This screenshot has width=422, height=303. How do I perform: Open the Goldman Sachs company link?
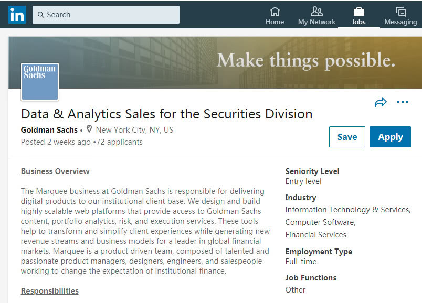[49, 129]
